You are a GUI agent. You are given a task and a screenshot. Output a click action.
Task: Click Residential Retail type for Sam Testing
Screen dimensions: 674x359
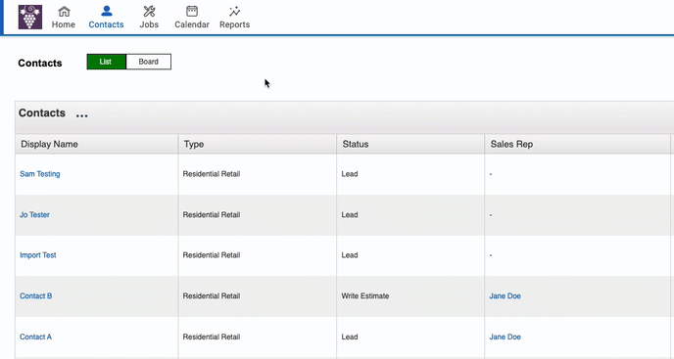pos(212,174)
